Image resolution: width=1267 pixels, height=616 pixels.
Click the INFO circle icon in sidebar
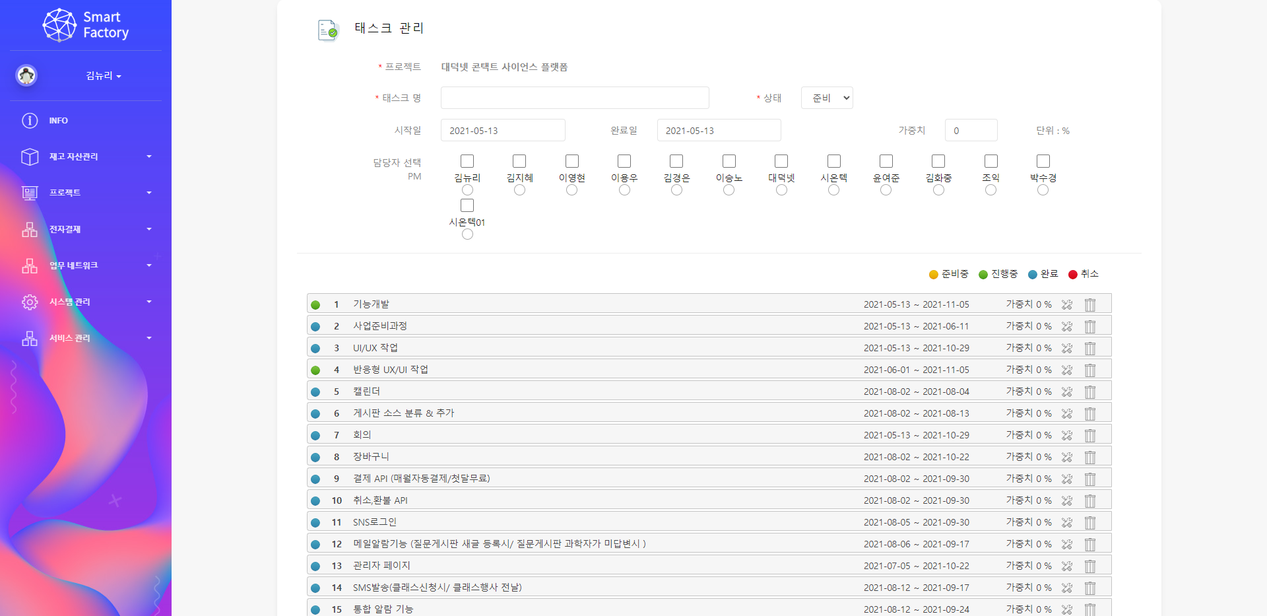click(30, 121)
